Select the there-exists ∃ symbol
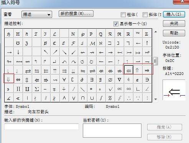Viewport: 189px width, 143px height. pyautogui.click(x=92, y=80)
